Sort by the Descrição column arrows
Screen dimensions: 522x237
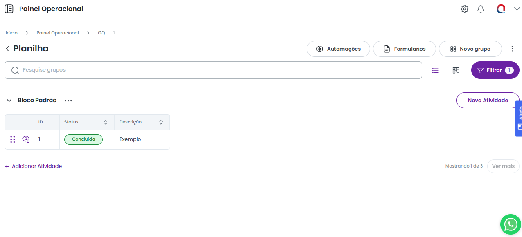(x=161, y=122)
